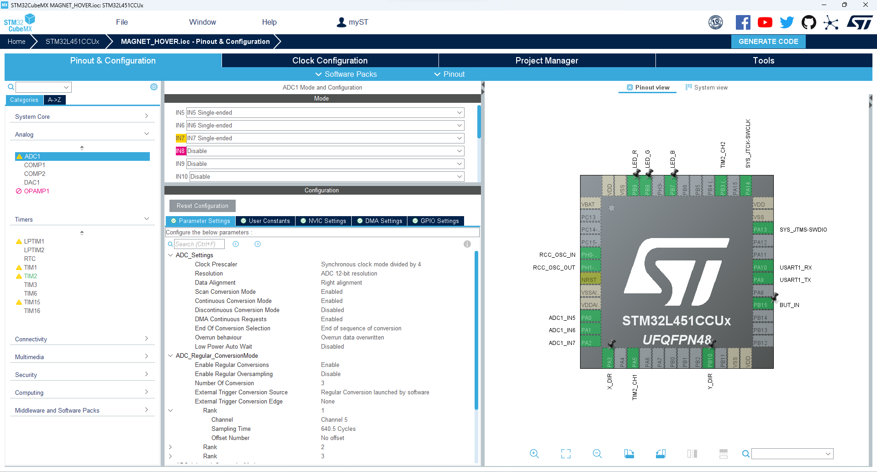Collapse the ADC_Settings tree group

[170, 255]
